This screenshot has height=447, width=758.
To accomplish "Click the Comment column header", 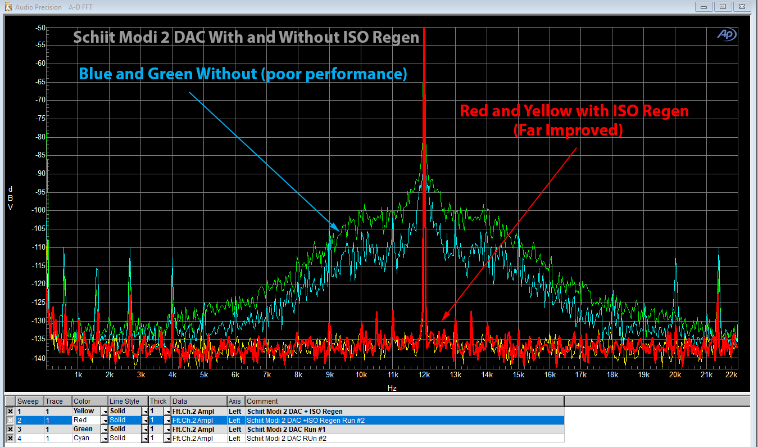I will point(405,401).
